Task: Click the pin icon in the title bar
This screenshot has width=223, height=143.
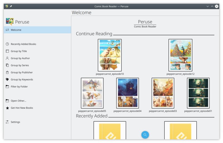Action: [x=11, y=6]
